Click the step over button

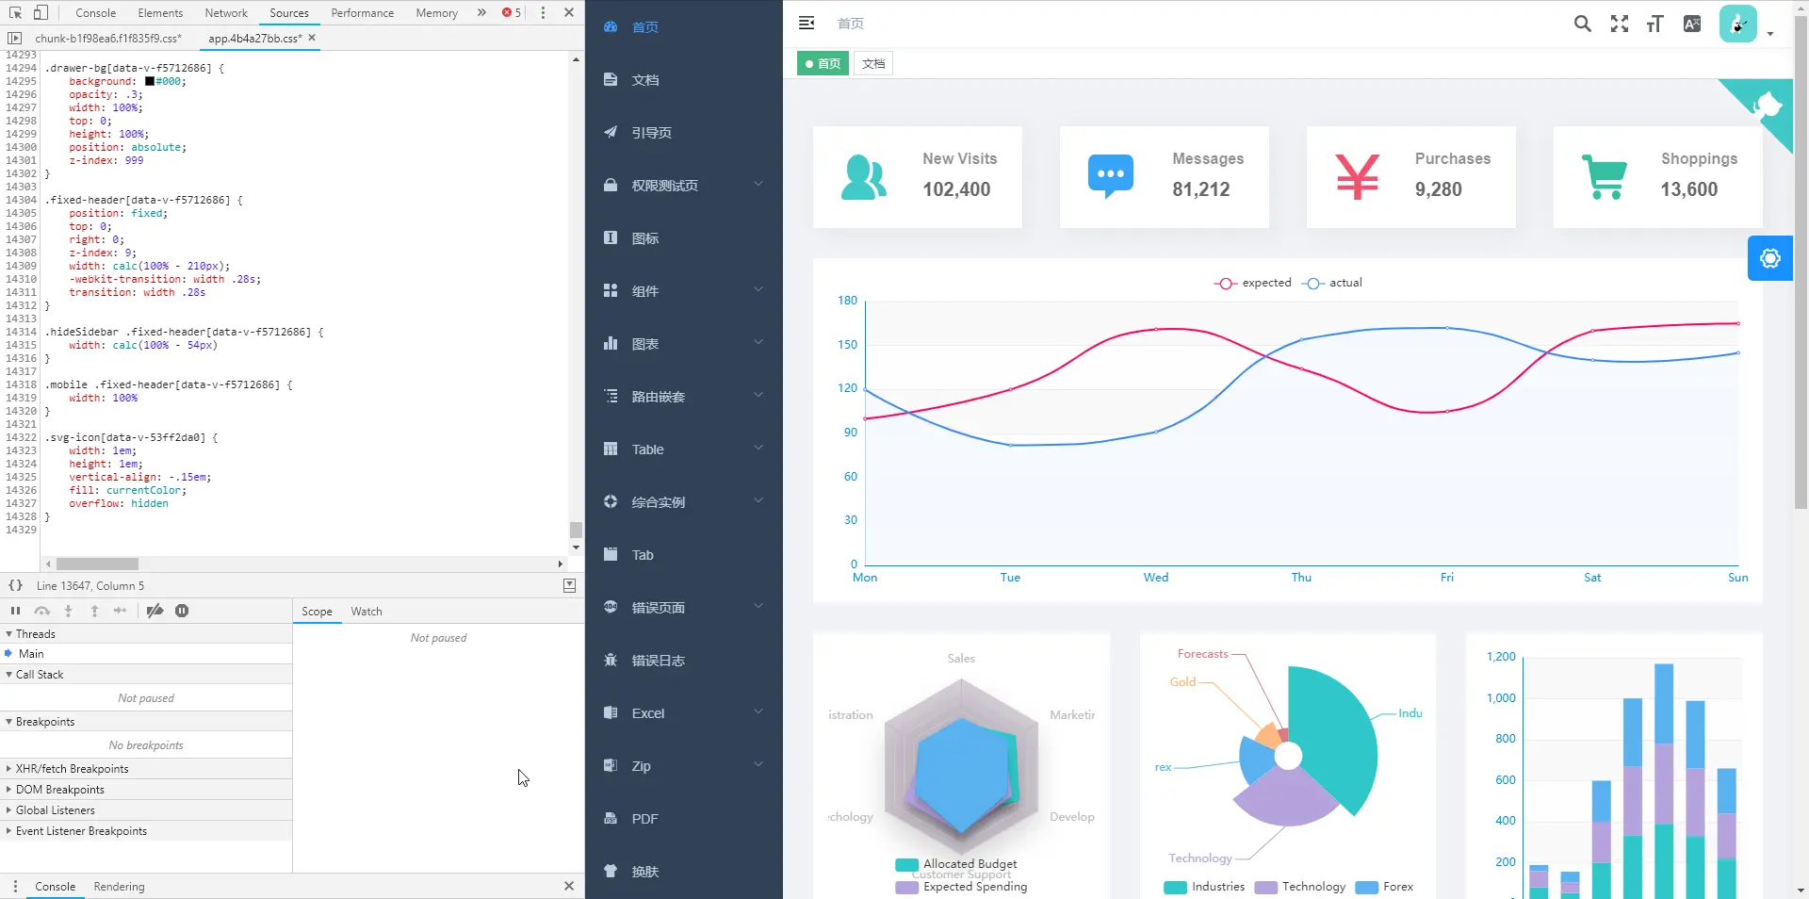pos(41,611)
